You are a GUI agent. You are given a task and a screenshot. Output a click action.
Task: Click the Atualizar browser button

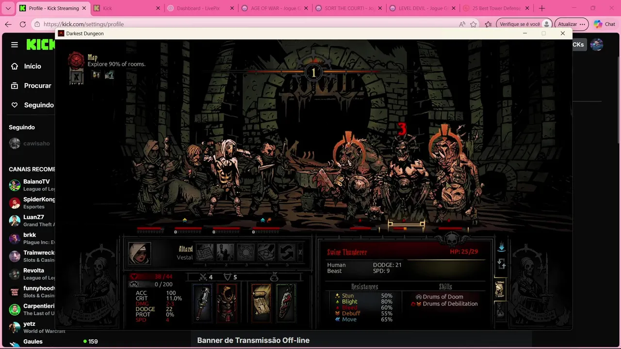pos(572,24)
